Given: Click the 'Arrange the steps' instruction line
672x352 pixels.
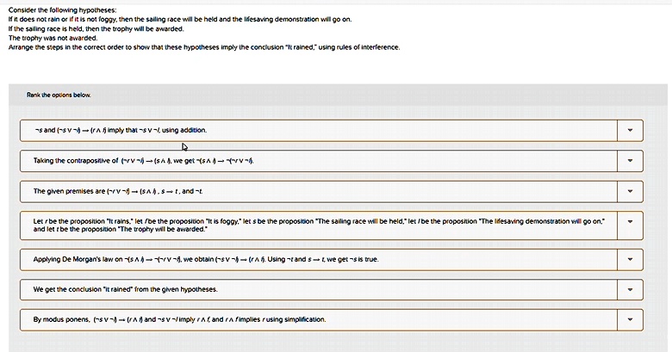Looking at the screenshot, I should coord(204,47).
